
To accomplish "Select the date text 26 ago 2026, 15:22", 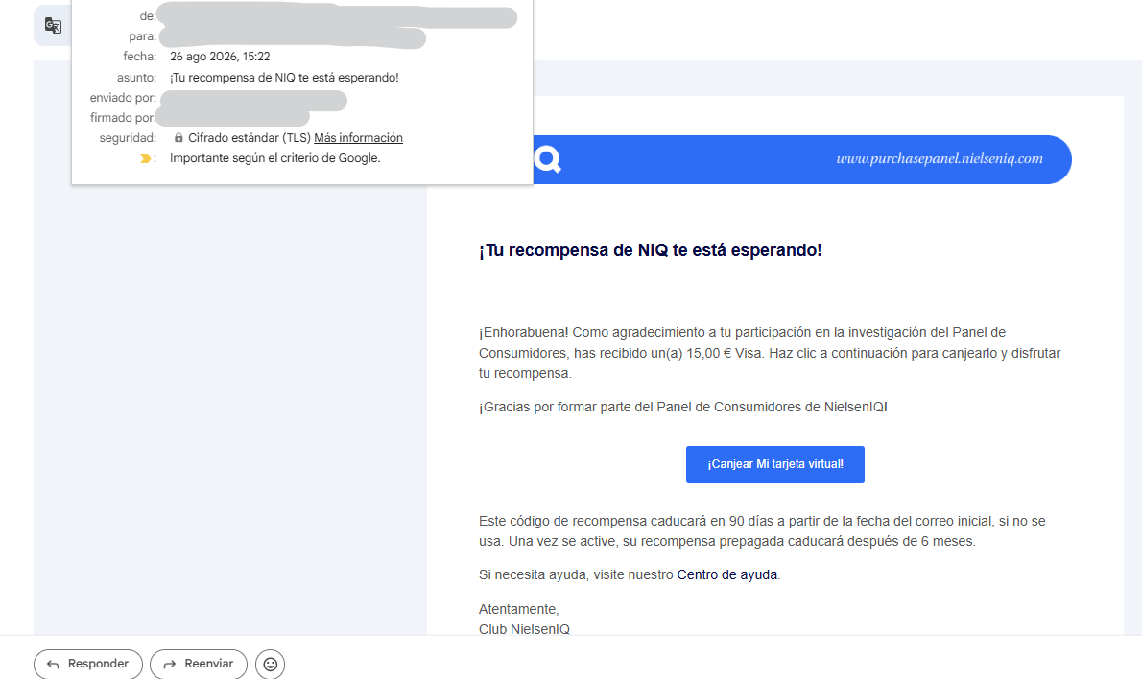I will 220,57.
